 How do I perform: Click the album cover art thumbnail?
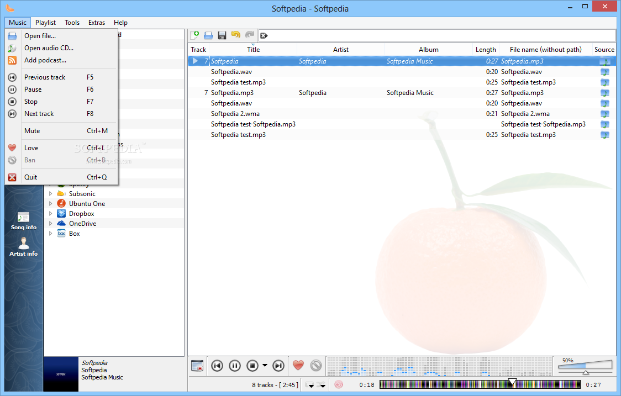point(61,374)
